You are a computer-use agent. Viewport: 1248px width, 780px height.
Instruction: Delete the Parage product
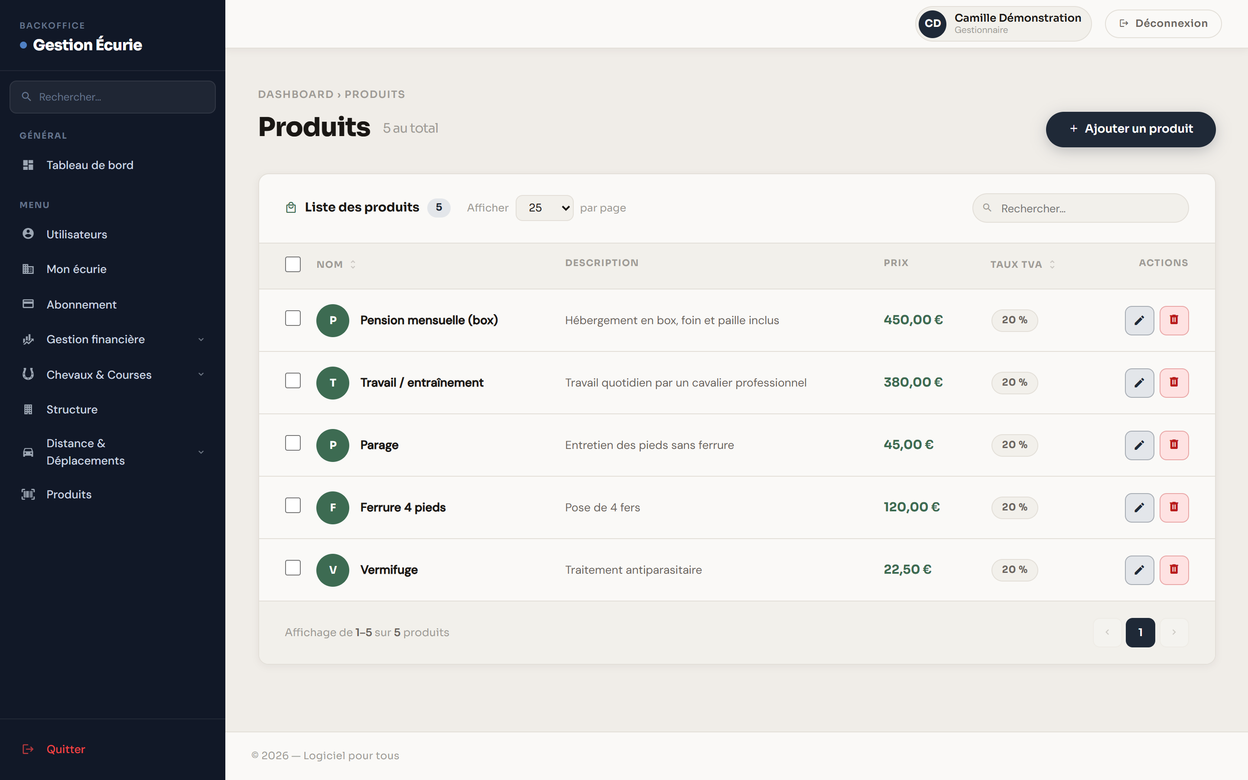1174,445
